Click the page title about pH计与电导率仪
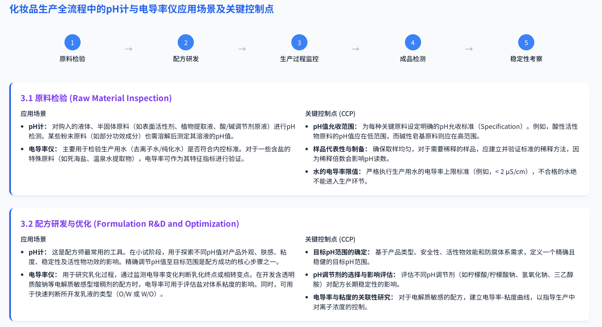 click(x=141, y=10)
